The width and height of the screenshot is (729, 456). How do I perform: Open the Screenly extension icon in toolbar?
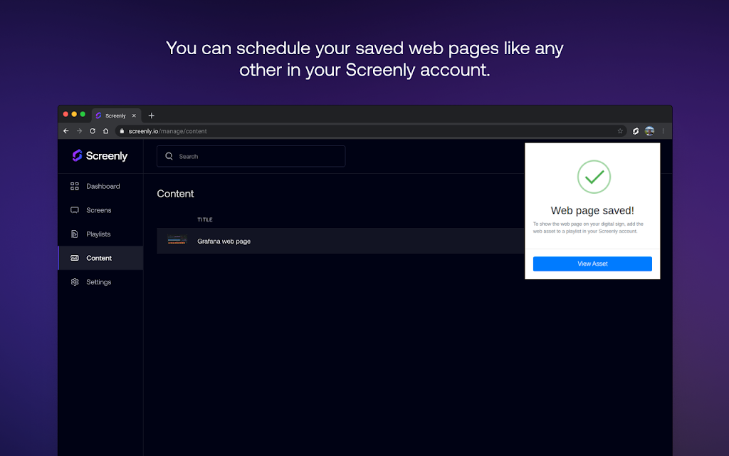(636, 131)
